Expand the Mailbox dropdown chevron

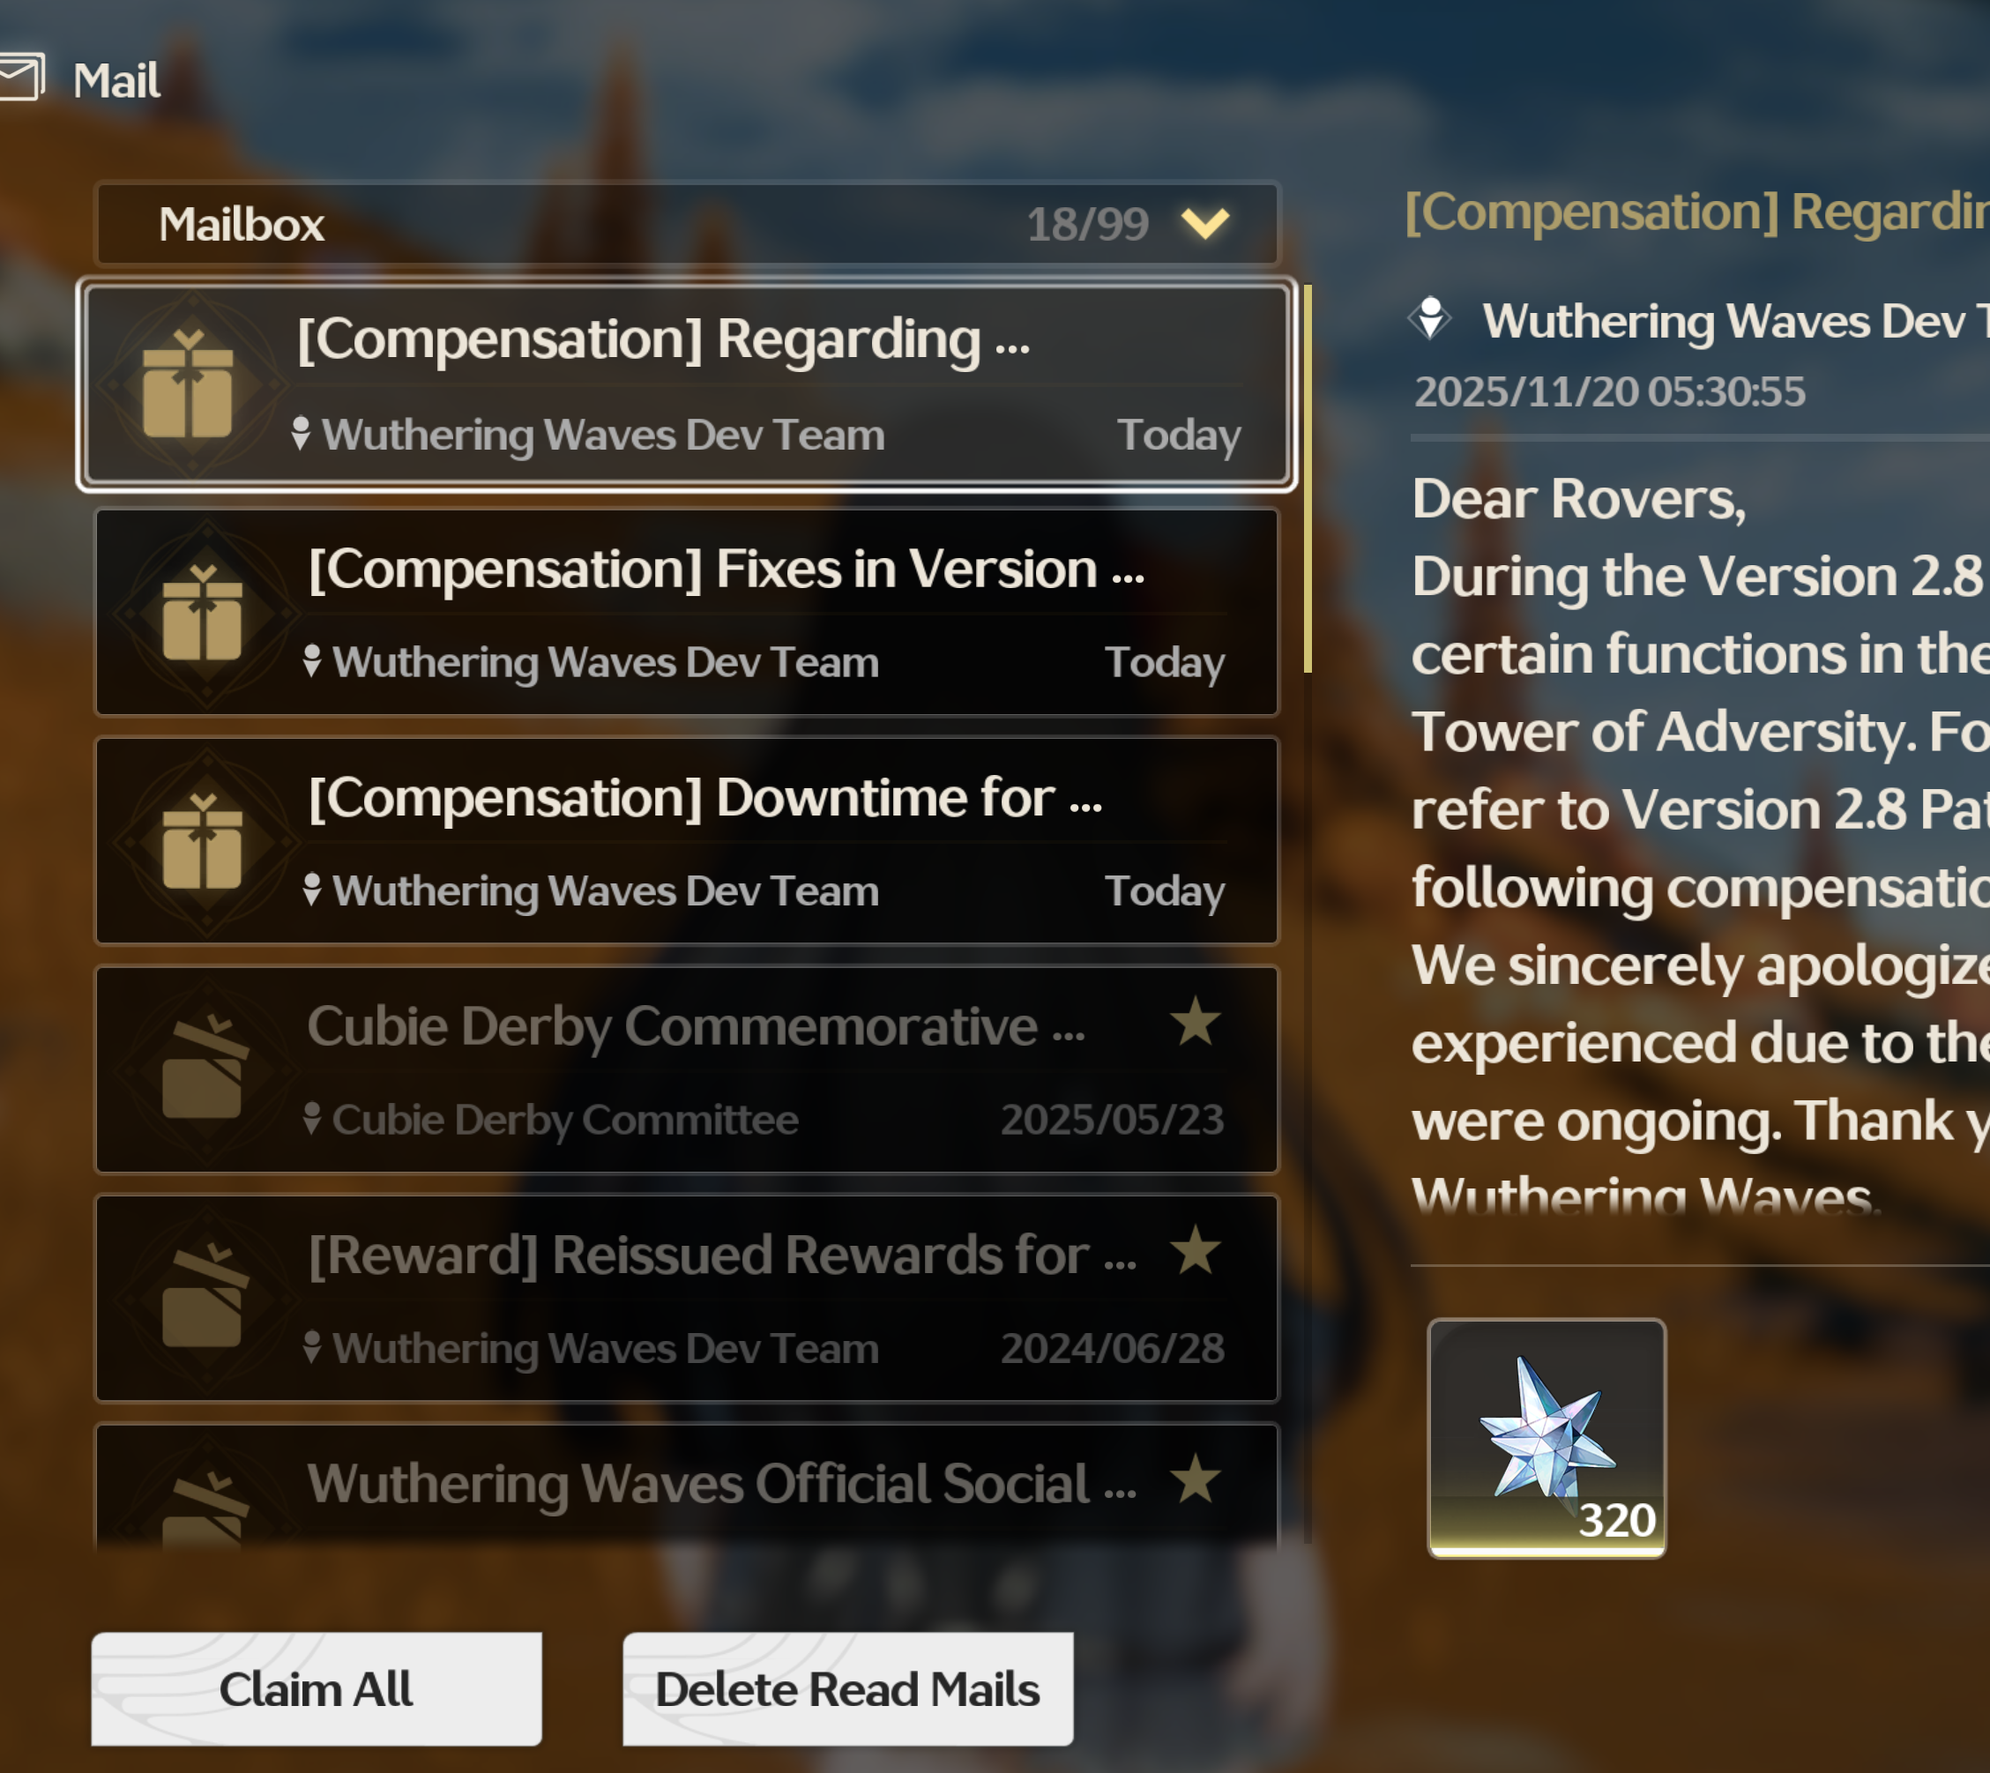[1205, 223]
